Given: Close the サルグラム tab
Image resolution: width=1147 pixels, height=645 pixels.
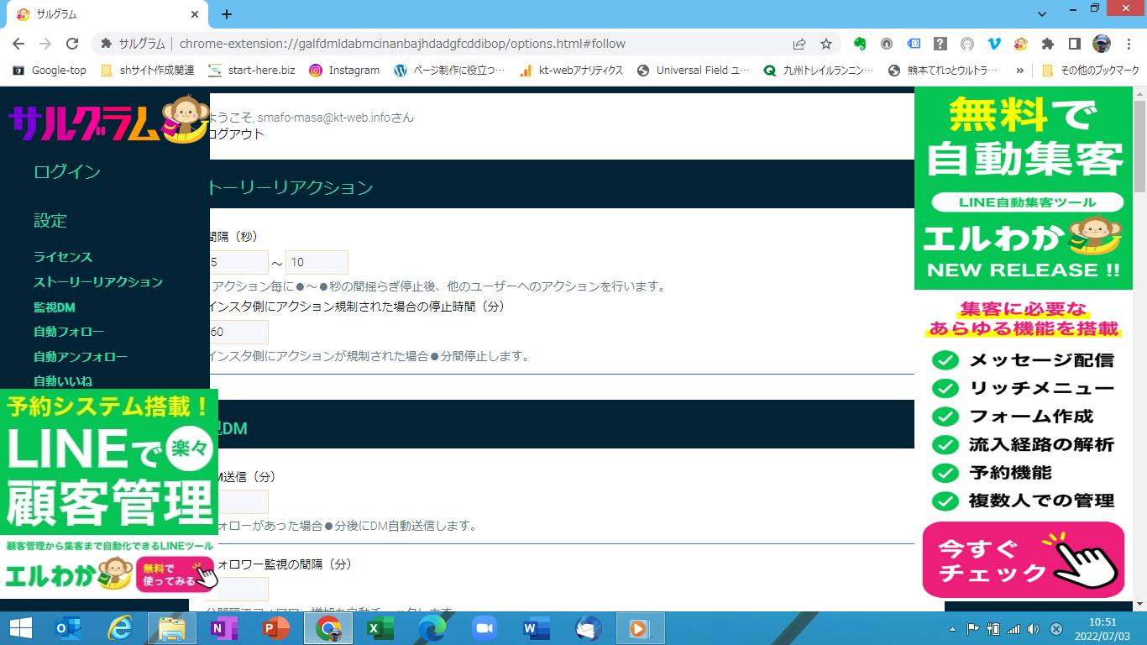Looking at the screenshot, I should (195, 14).
